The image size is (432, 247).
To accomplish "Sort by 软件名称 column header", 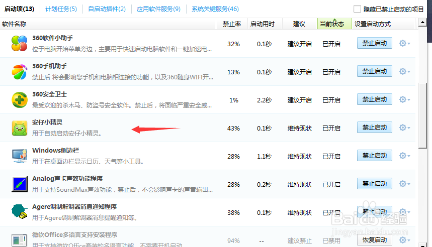I will tap(108, 24).
